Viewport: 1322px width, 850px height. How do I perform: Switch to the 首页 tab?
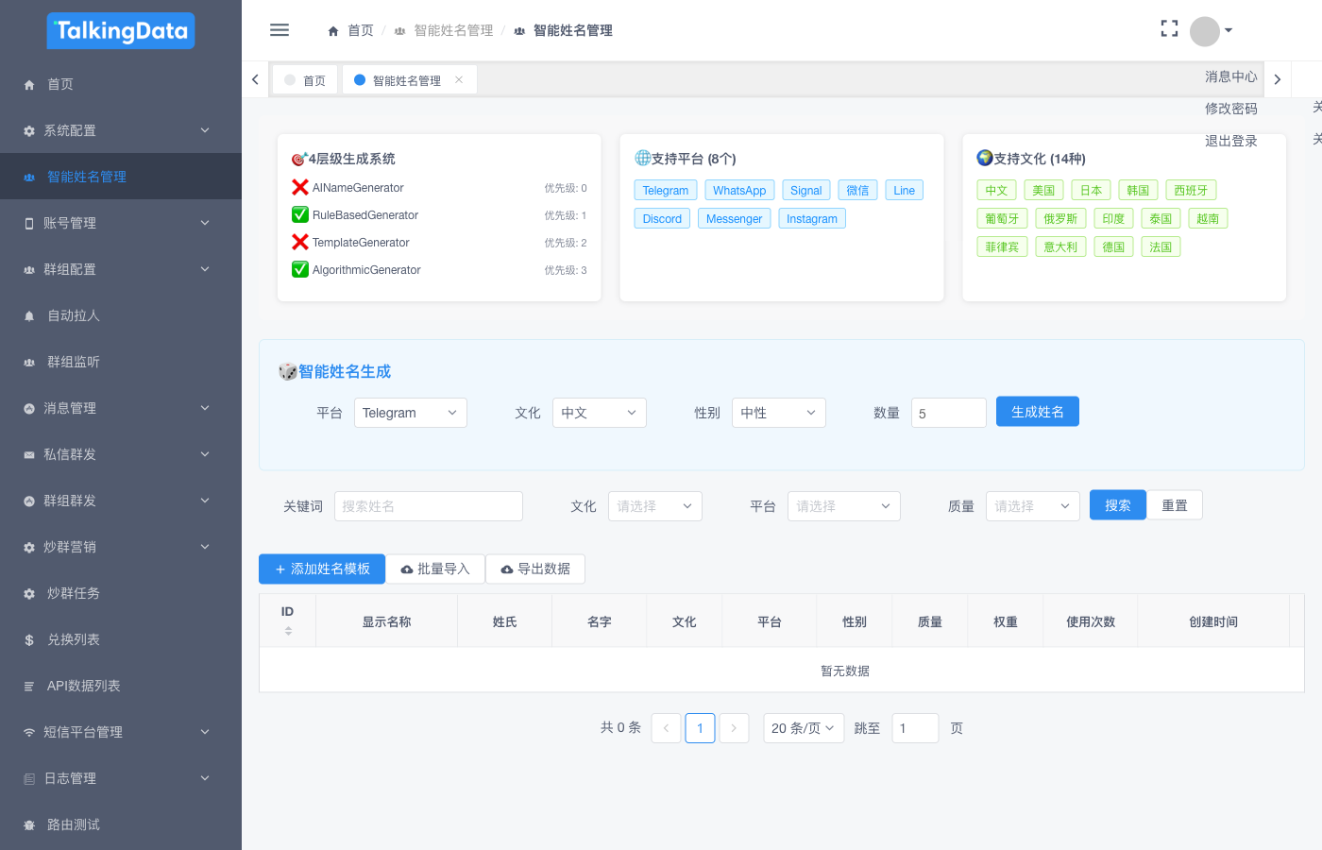[305, 80]
